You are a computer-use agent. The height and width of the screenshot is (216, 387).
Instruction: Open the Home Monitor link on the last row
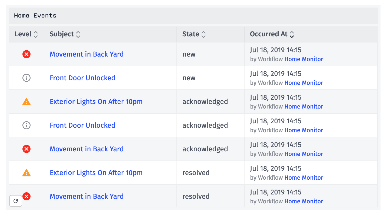point(304,201)
